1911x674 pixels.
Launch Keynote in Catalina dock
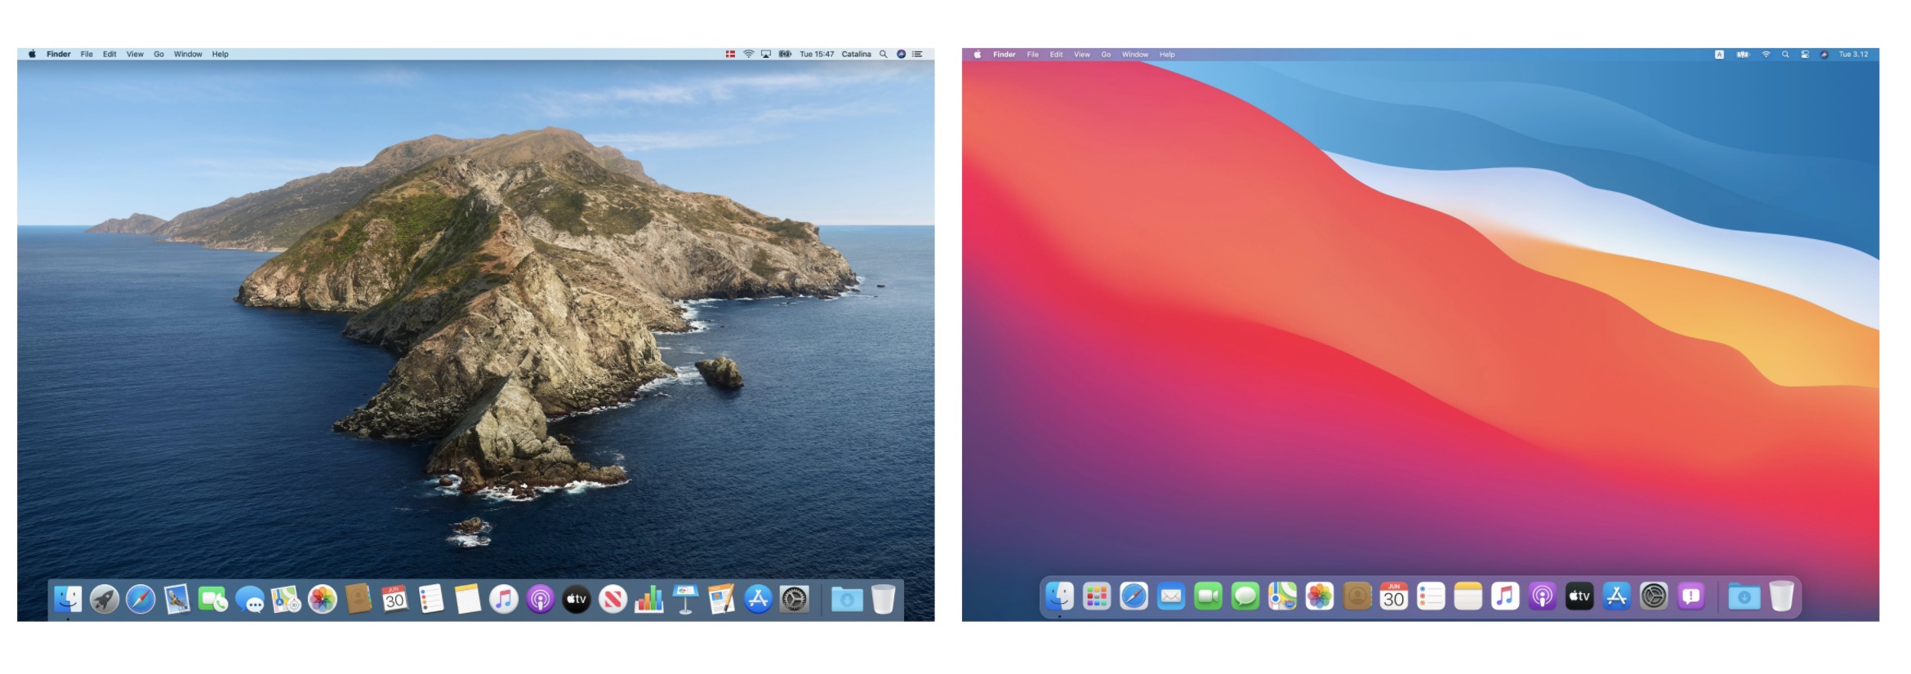click(x=685, y=600)
